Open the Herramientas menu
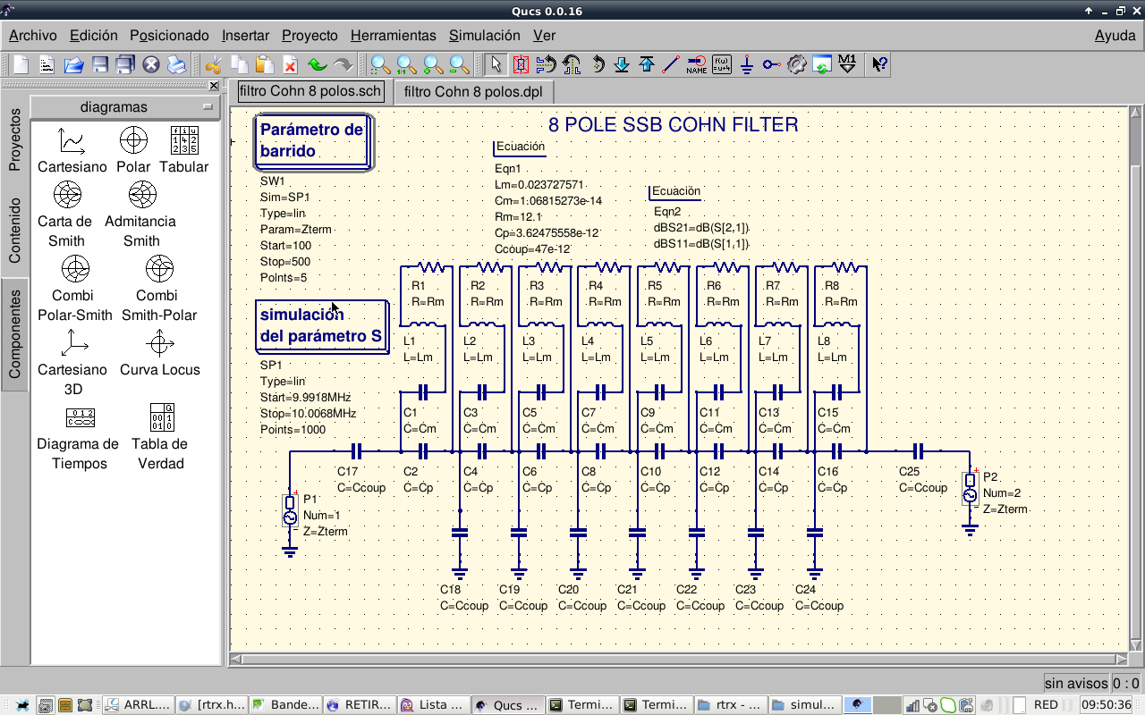Image resolution: width=1145 pixels, height=715 pixels. pos(393,36)
